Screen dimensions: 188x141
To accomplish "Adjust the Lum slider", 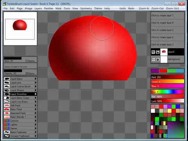I will (167, 101).
